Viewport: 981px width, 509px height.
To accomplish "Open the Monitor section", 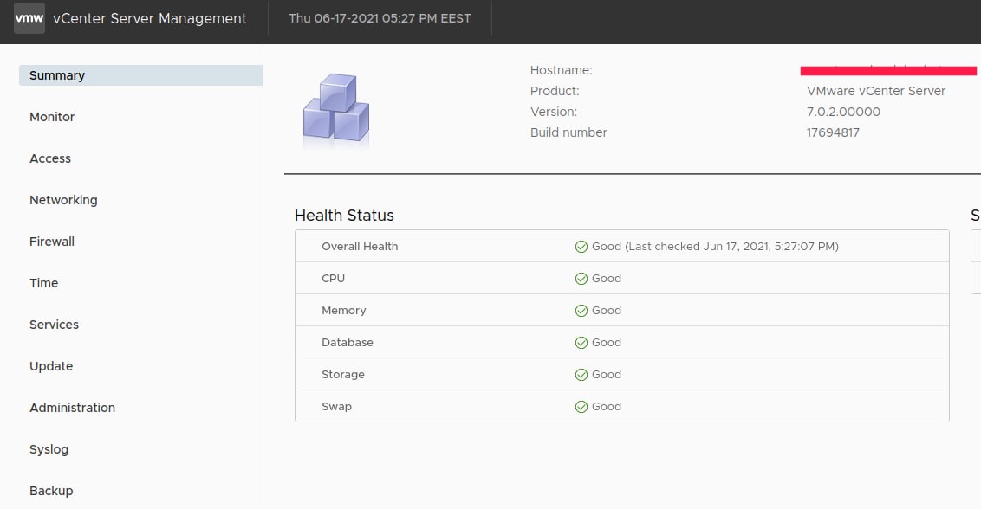I will (52, 117).
